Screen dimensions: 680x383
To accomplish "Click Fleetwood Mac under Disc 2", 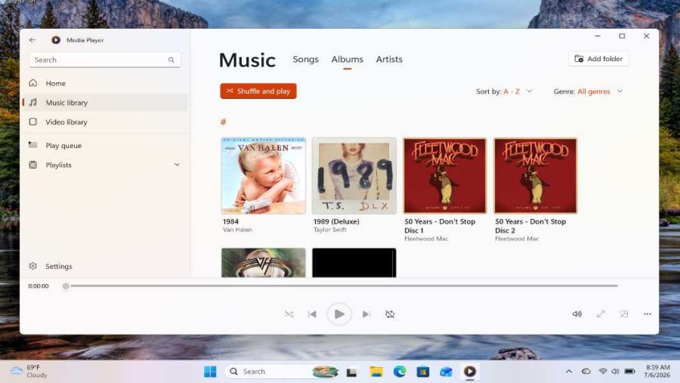I will tap(517, 239).
